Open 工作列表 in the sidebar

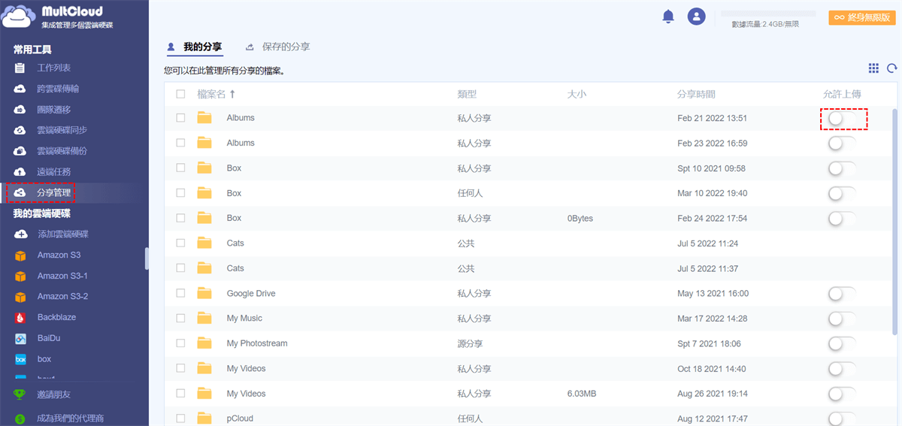[x=54, y=68]
